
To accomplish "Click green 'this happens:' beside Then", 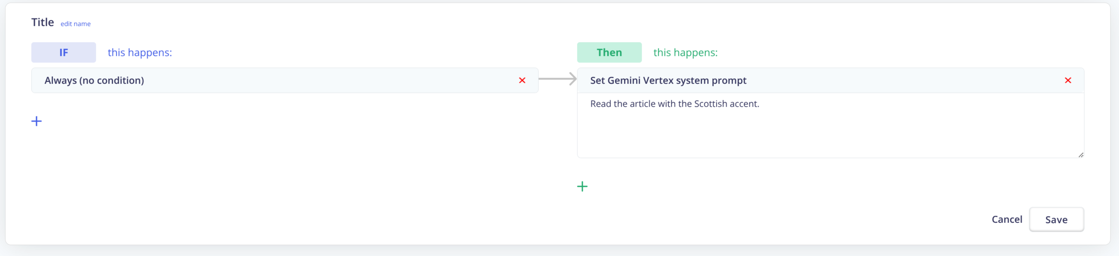I will click(685, 52).
